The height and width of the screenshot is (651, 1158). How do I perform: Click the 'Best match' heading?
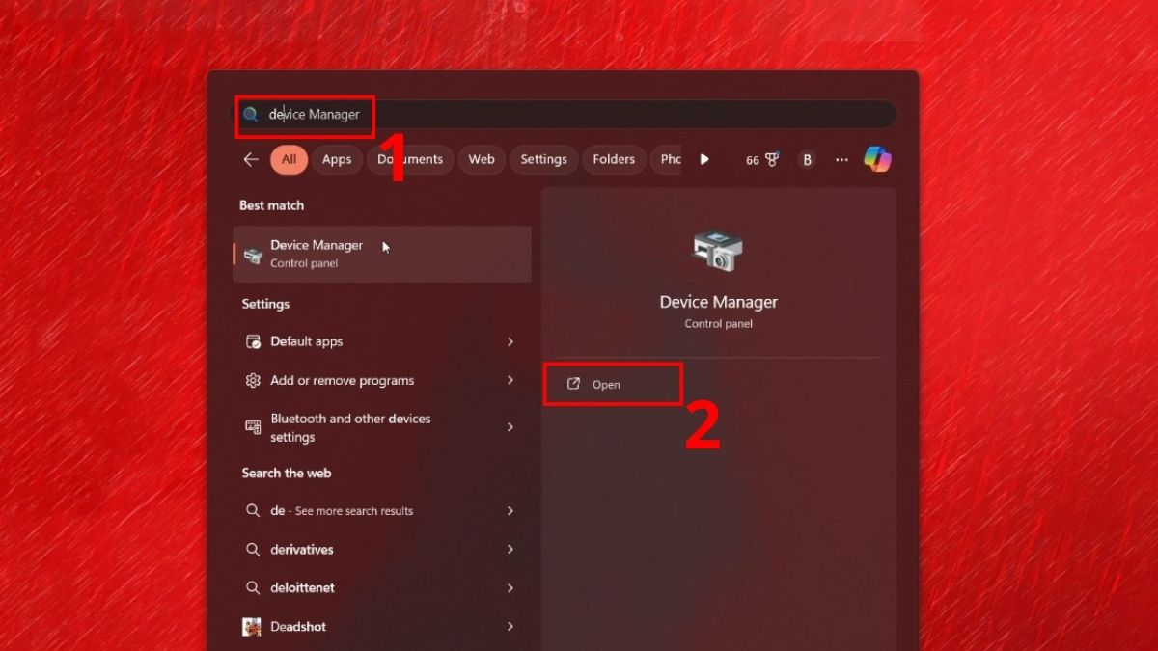click(271, 205)
